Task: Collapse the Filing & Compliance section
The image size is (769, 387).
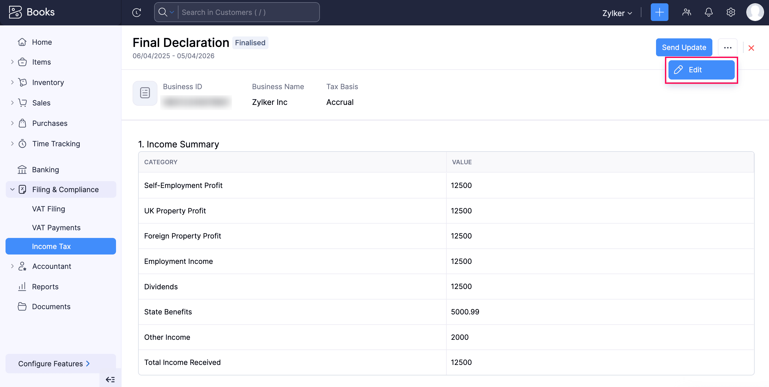Action: point(12,189)
